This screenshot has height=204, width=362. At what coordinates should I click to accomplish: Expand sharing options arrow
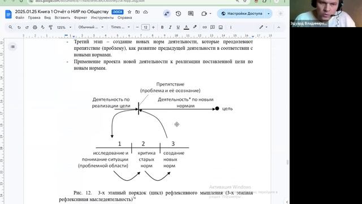[269, 14]
